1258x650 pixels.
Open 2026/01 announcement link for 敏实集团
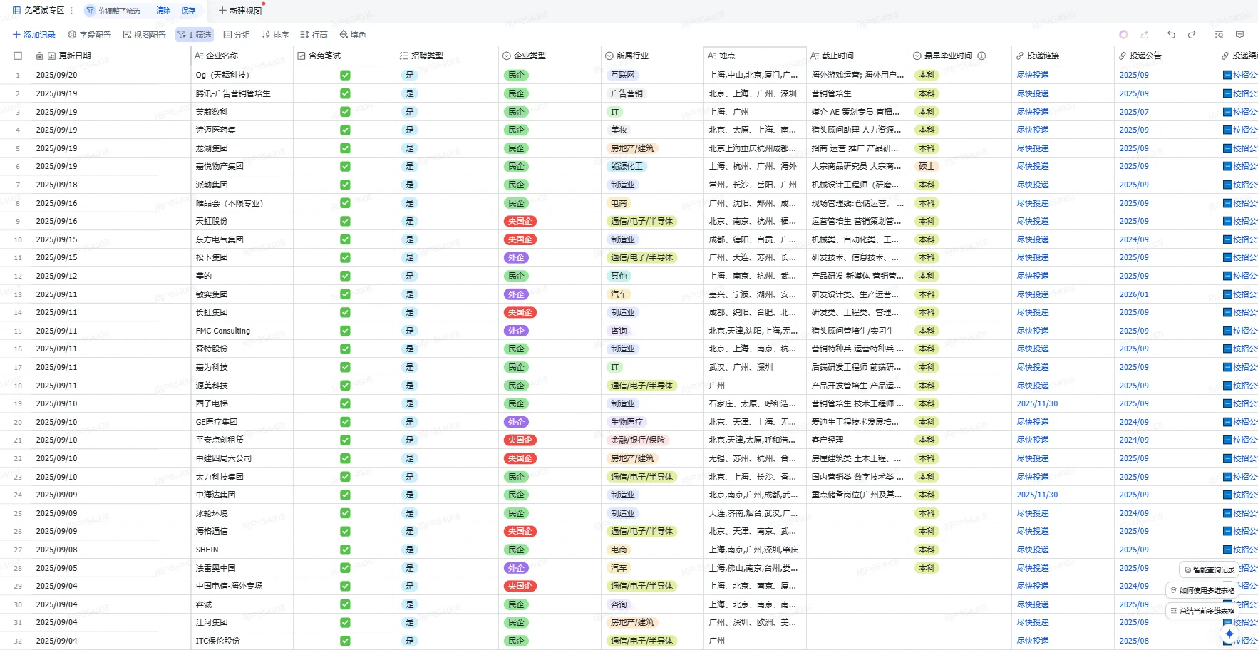[1134, 294]
